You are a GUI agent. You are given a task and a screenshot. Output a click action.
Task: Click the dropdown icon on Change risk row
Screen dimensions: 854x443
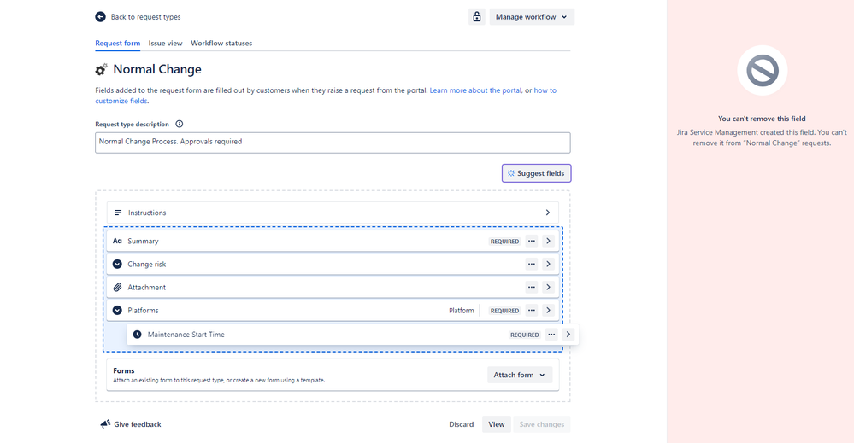[x=117, y=264]
